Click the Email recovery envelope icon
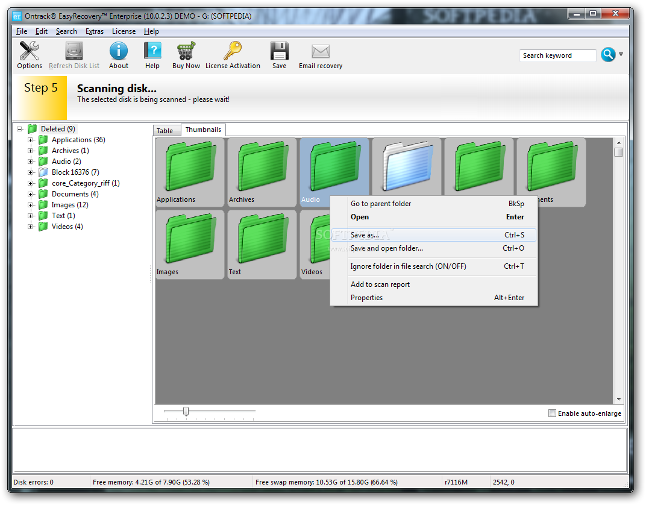Screen dimensions: 646x505 [x=321, y=51]
